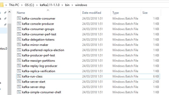Open the chevron dropdown after kafka2.11-1.1.0
Viewport: 169px width, 95px height.
click(62, 5)
